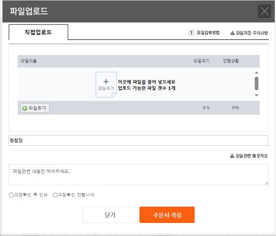Open the 파일압축방법 help link
This screenshot has height=236, width=276.
(x=208, y=33)
